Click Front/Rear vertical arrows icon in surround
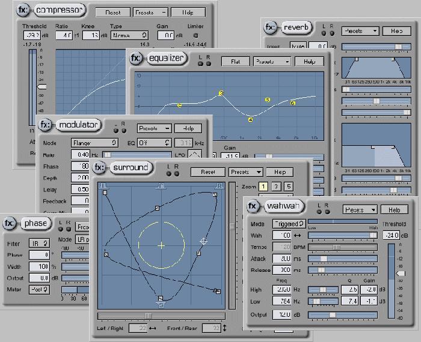Viewport: 421px width, 342px height. 224,328
